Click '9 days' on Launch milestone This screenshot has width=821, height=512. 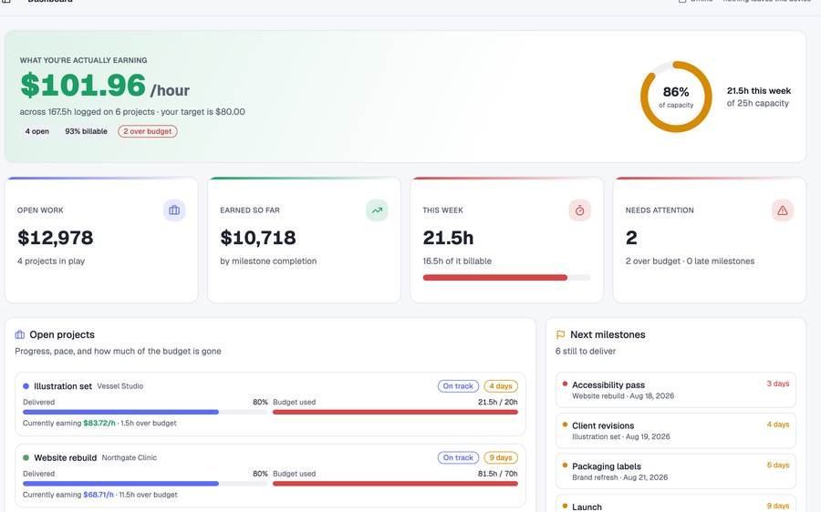[x=778, y=506]
